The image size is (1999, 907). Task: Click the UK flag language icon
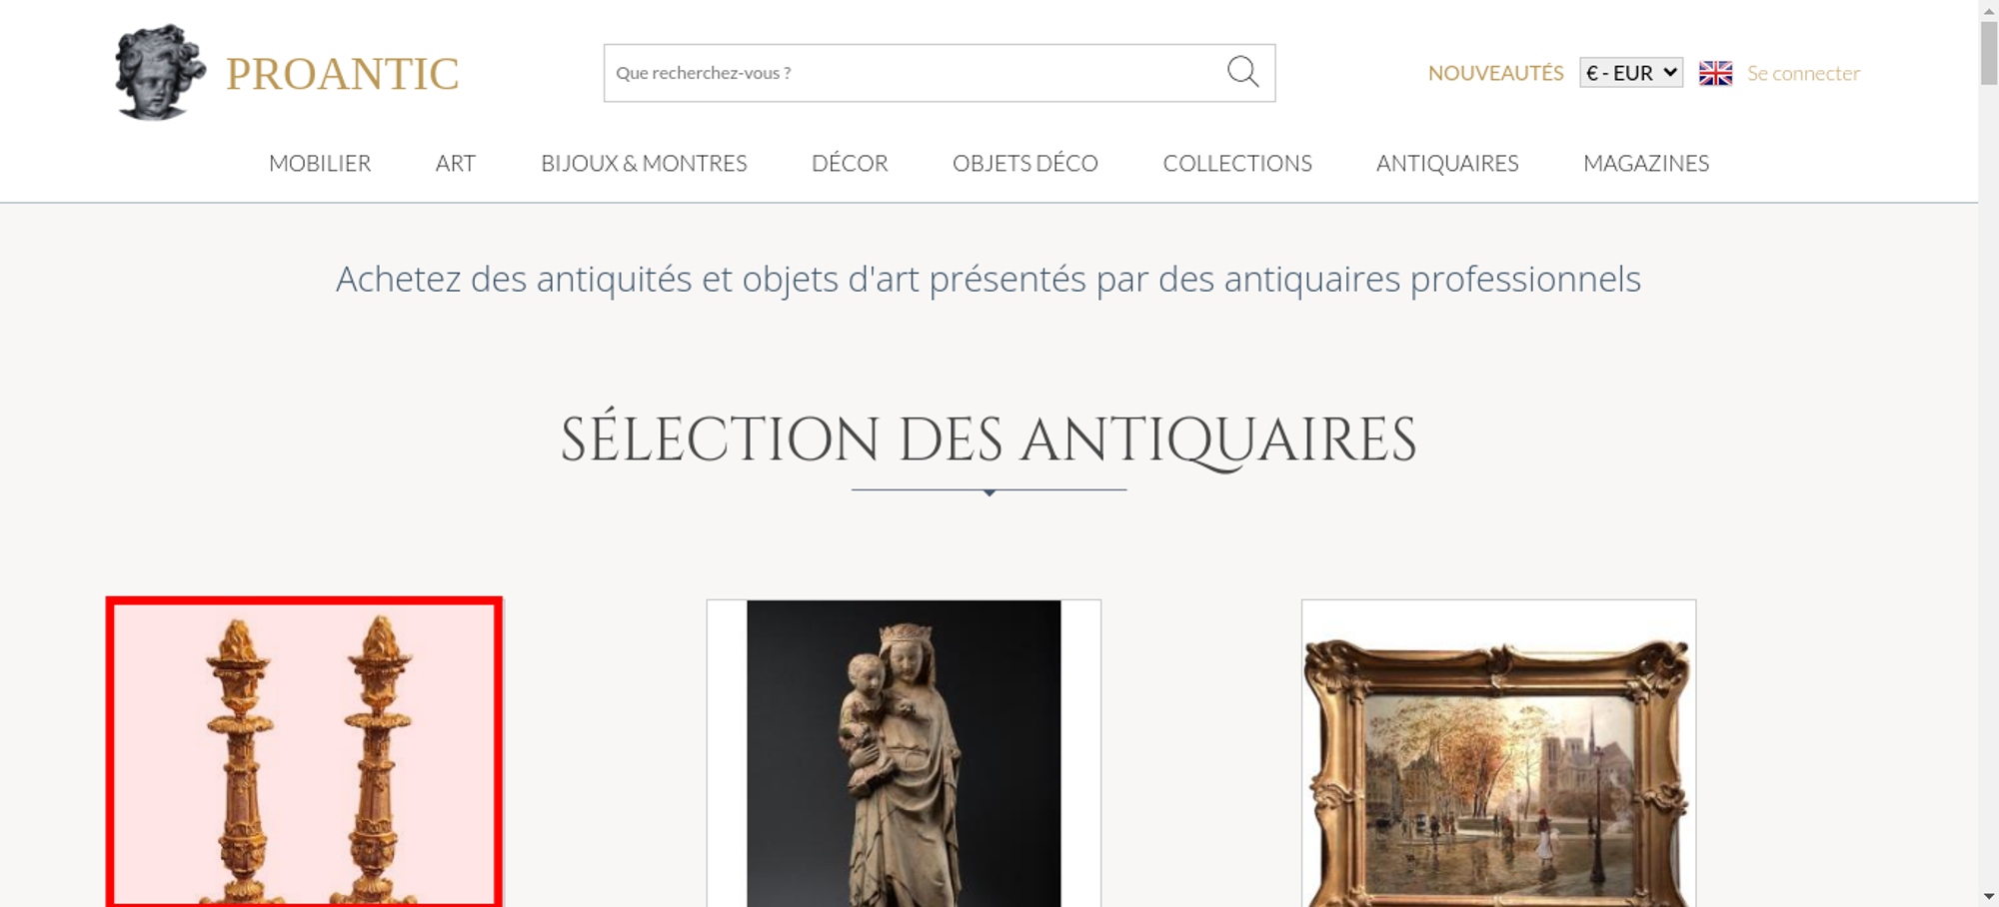point(1715,73)
